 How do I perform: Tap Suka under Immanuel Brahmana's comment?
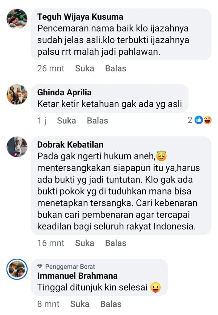click(80, 304)
